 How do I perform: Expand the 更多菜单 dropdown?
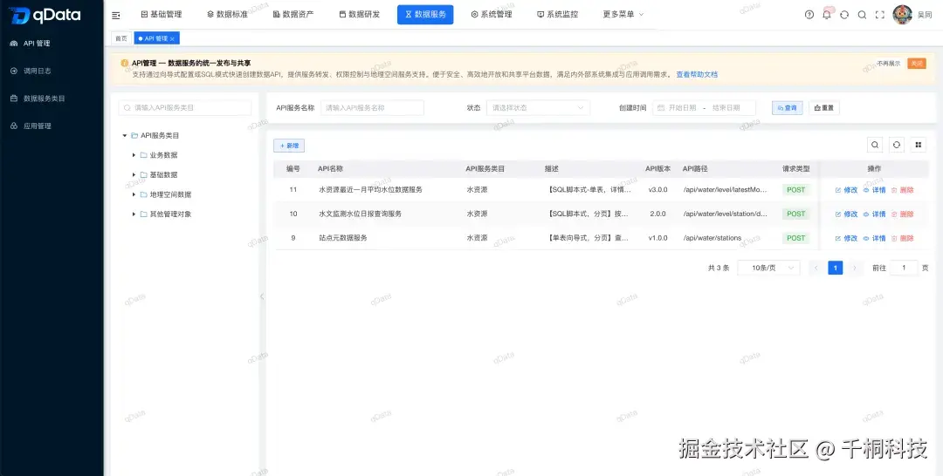[x=623, y=15]
